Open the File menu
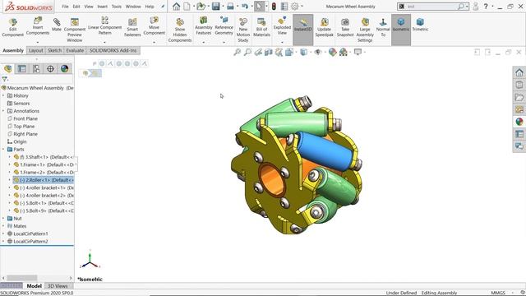Viewport: 526px width, 296px height. tap(65, 7)
